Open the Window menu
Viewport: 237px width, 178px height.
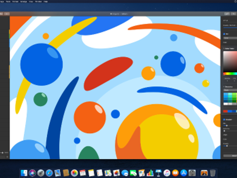coord(38,1)
